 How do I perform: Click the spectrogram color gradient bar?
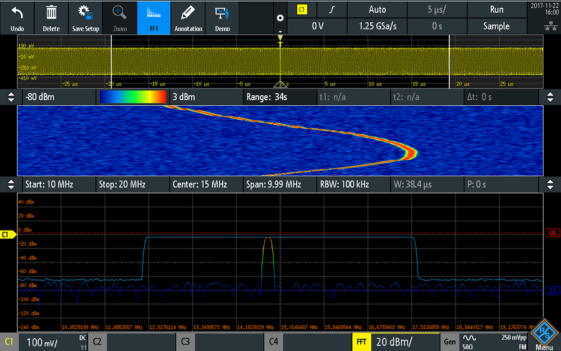click(133, 97)
